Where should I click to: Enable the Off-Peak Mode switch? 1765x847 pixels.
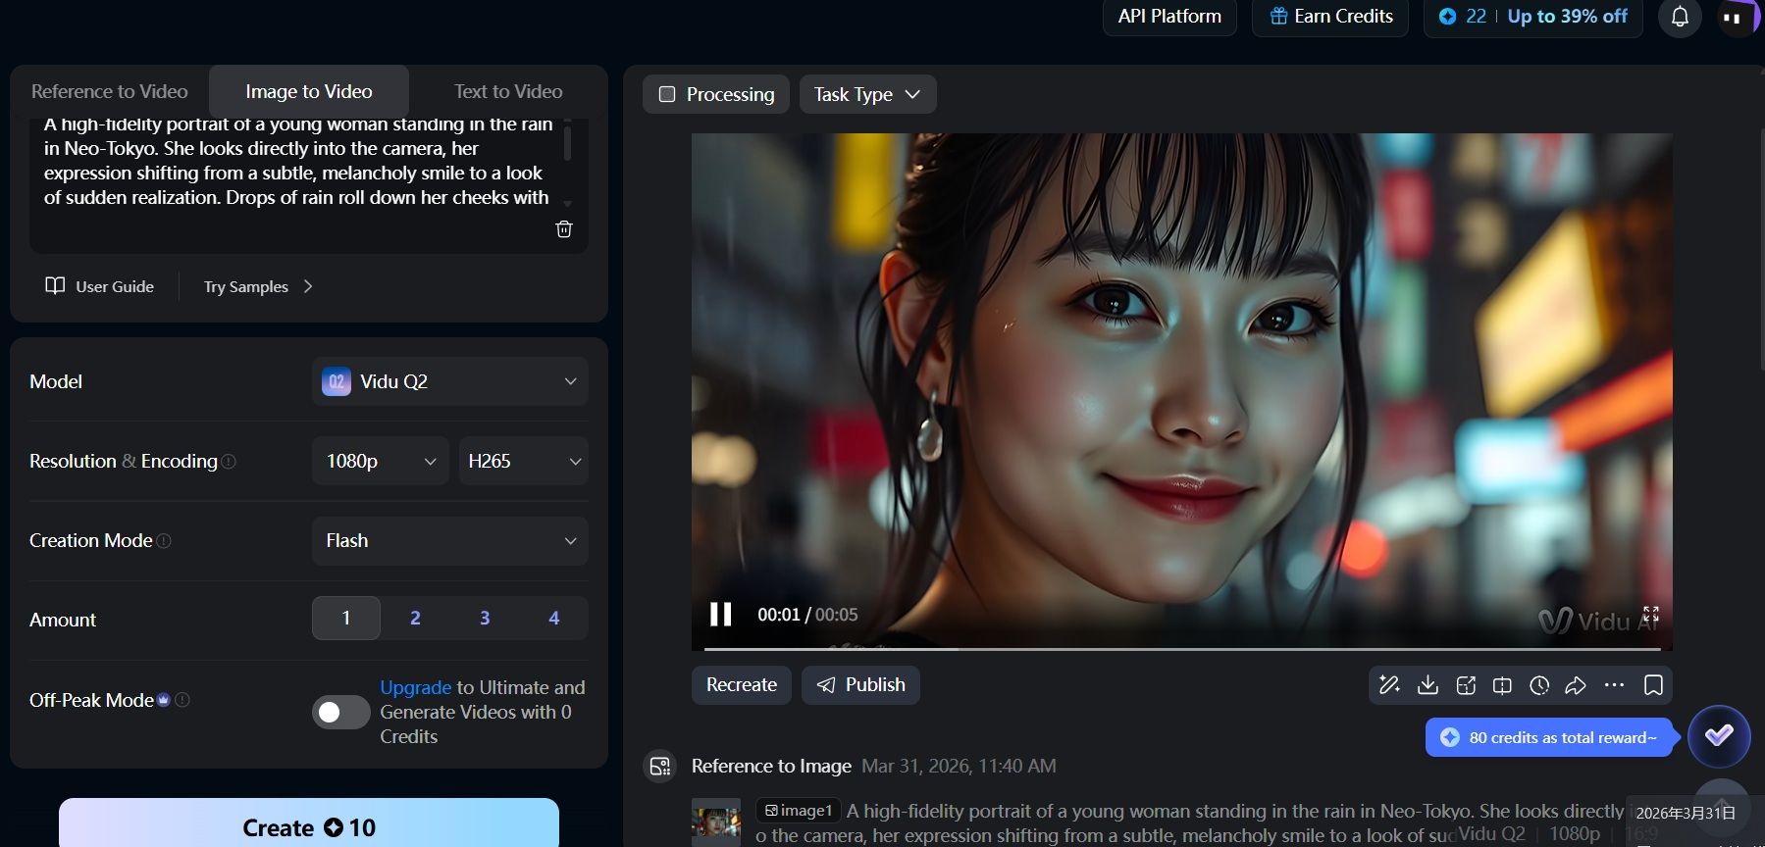pyautogui.click(x=340, y=713)
